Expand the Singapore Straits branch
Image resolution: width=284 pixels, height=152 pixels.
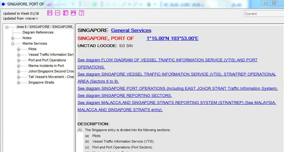19,83
